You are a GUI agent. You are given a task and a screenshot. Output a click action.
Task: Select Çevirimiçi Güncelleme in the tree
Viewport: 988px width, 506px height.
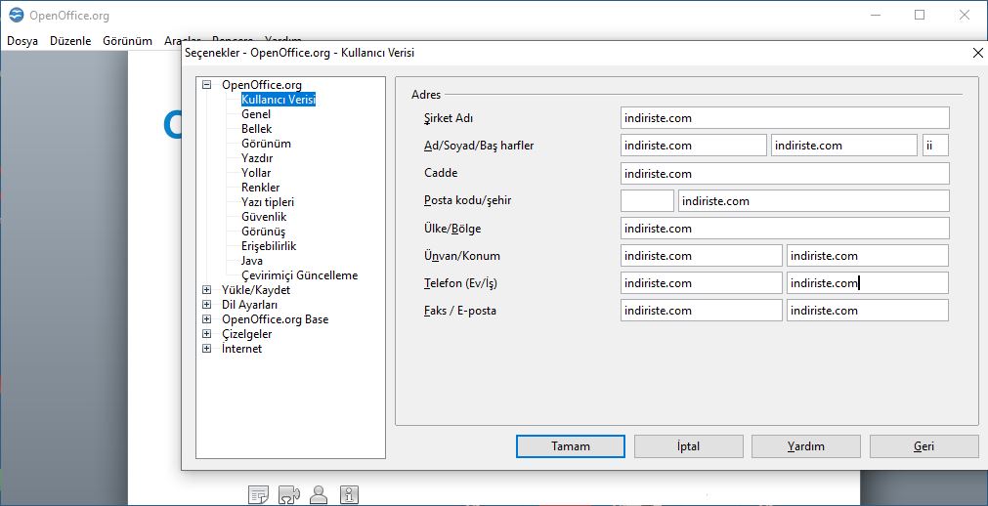pos(299,275)
